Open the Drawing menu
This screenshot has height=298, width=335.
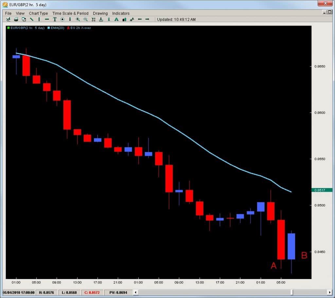(100, 13)
